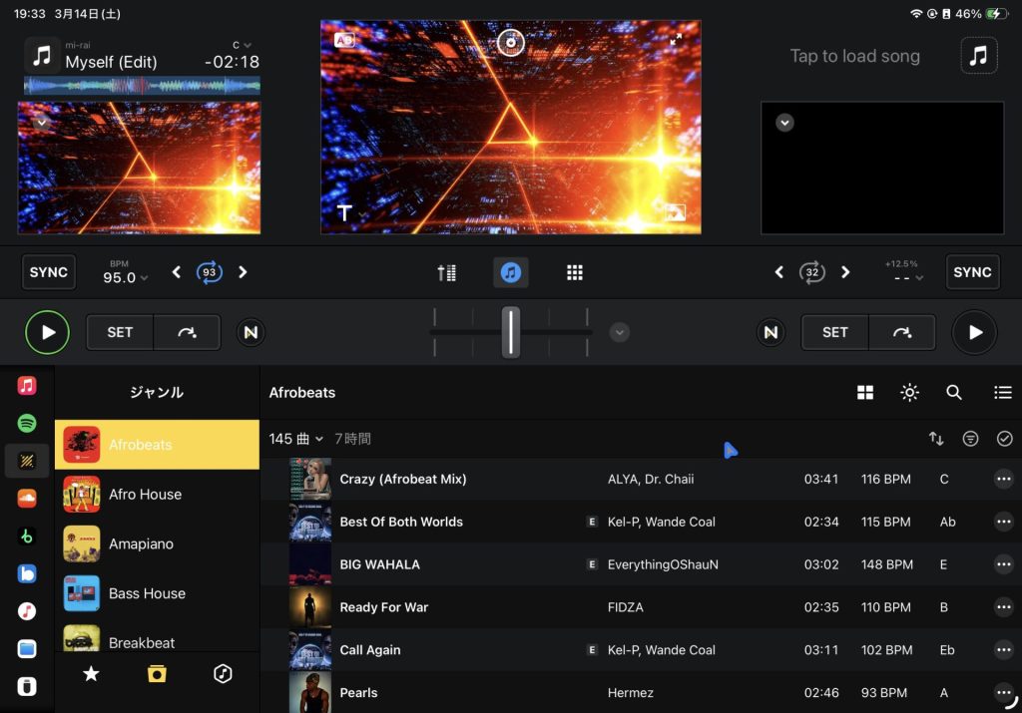This screenshot has width=1022, height=713.
Task: Toggle SYNC on the left deck
Action: (49, 272)
